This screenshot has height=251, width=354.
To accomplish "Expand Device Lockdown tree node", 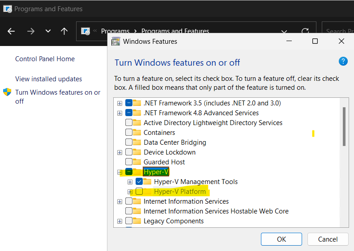I will pyautogui.click(x=119, y=153).
